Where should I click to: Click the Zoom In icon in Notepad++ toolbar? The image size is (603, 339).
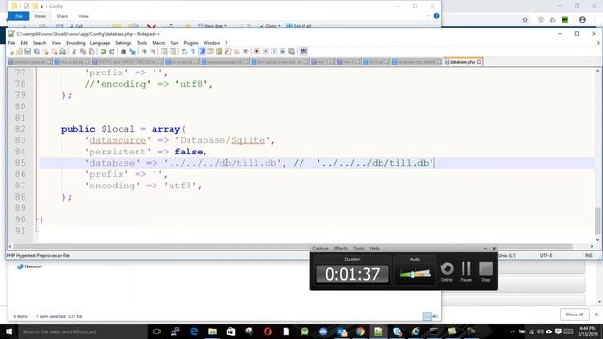[x=144, y=52]
